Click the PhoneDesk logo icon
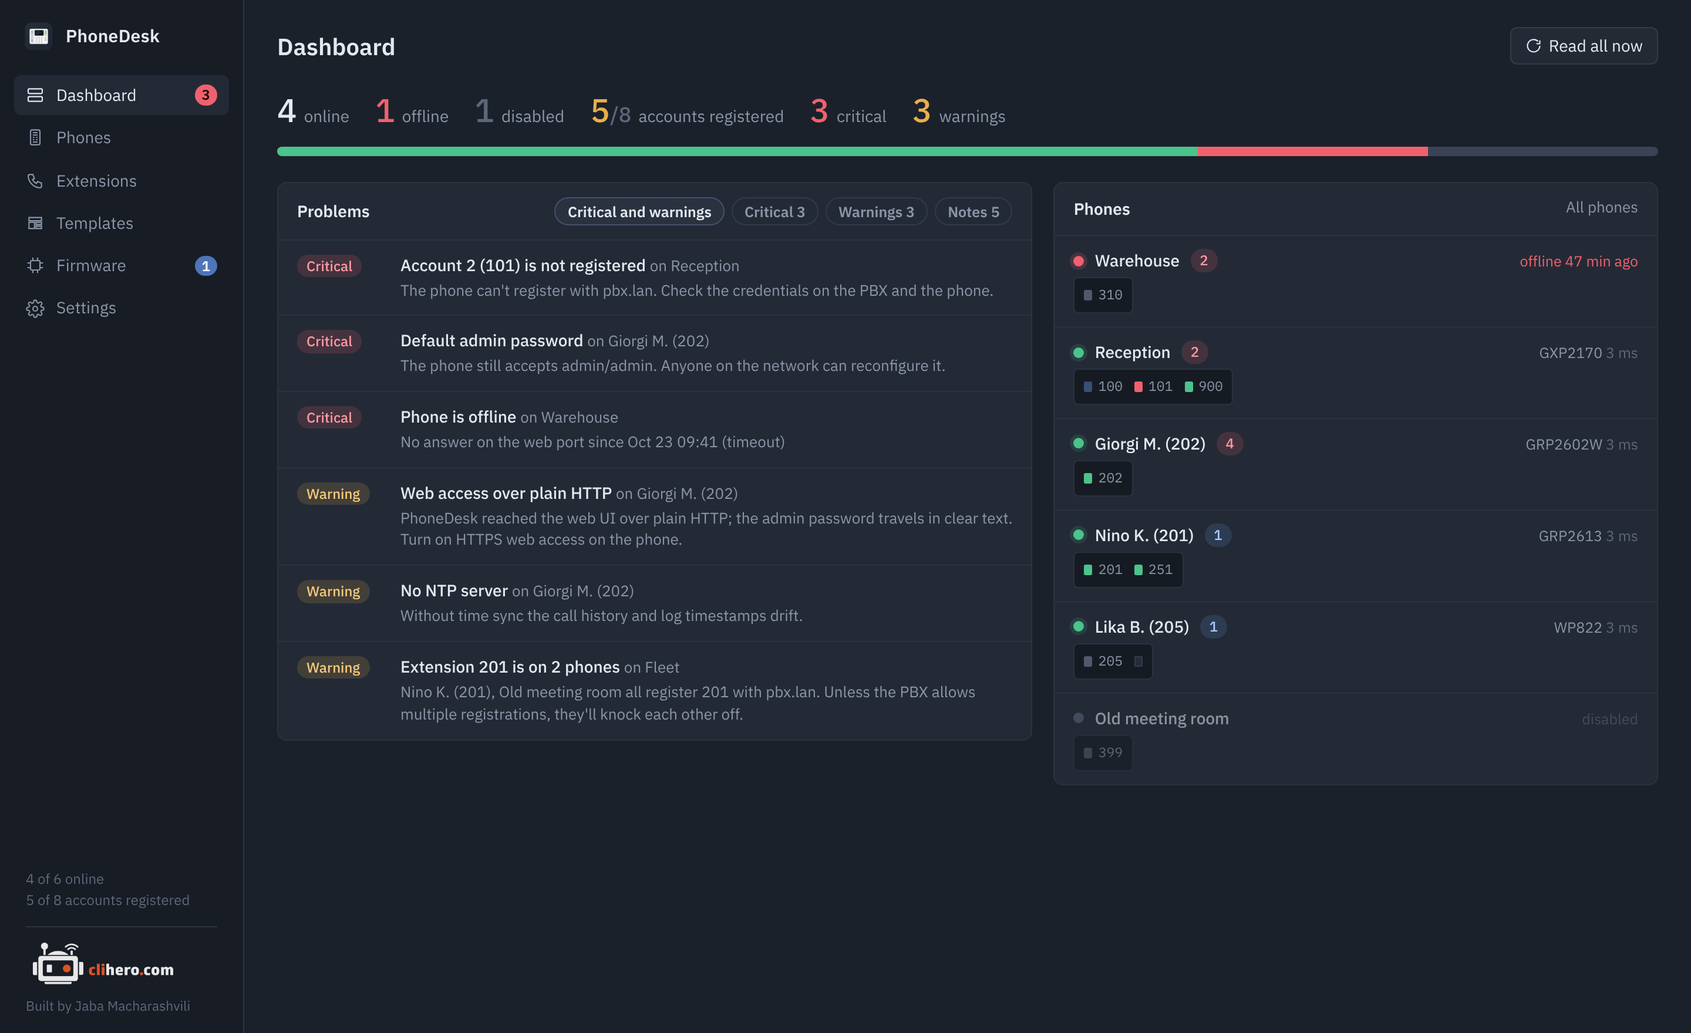 tap(38, 36)
